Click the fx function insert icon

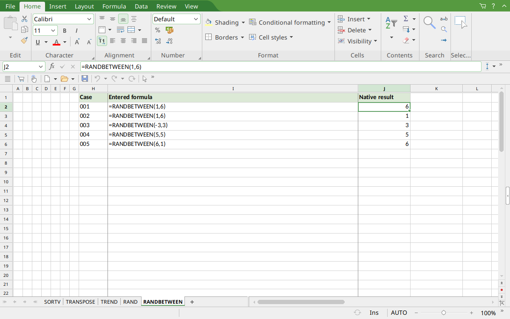(52, 67)
